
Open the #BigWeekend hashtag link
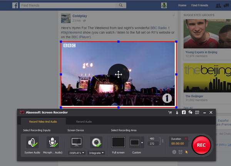71,32
